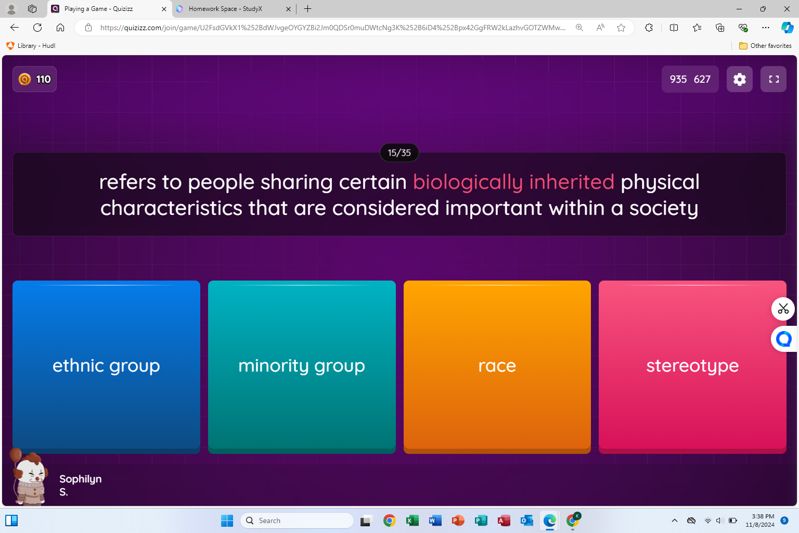Click the player avatar clown character
799x533 pixels.
[30, 478]
